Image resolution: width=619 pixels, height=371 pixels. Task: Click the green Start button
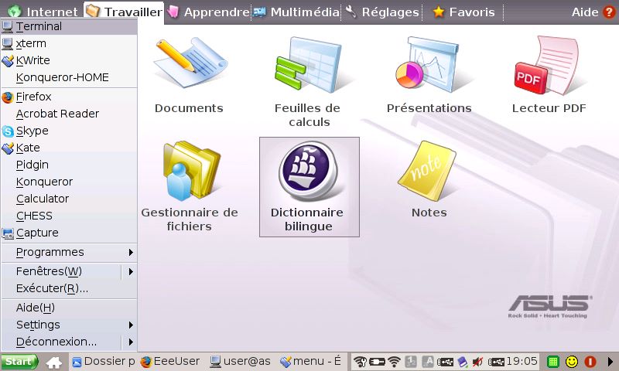(x=19, y=361)
